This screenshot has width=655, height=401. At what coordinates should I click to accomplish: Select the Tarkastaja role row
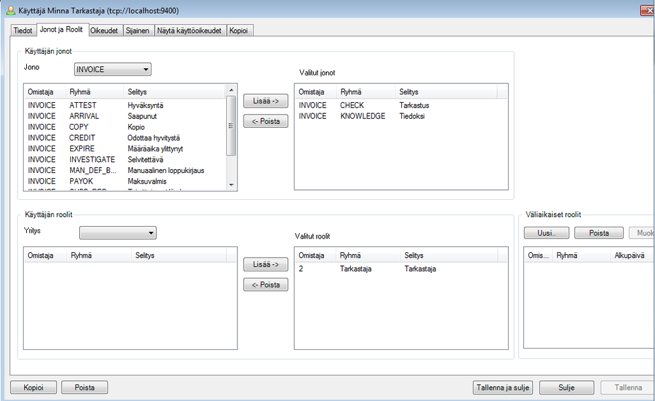click(401, 269)
